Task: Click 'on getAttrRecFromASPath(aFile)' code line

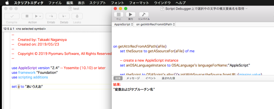Action: [x=140, y=46]
